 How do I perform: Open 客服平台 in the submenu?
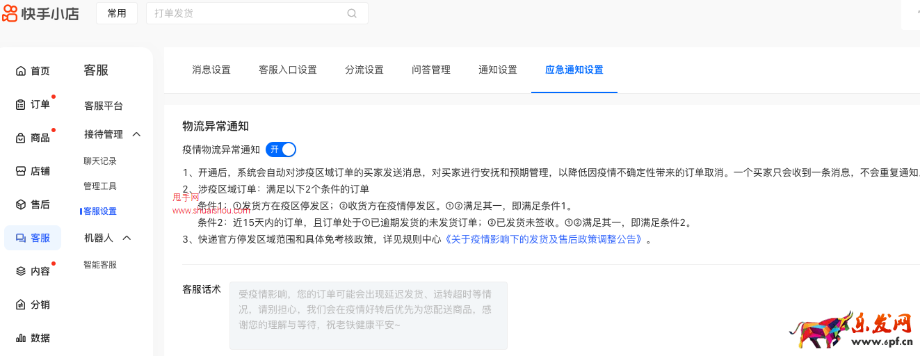(x=104, y=106)
